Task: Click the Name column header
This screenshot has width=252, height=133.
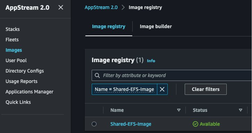Action: pos(117,110)
